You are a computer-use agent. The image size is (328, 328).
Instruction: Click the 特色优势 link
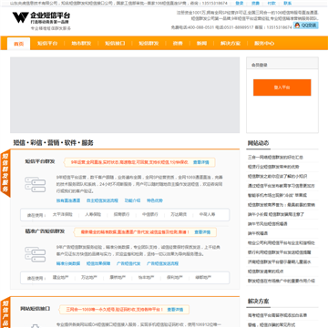coord(155,200)
